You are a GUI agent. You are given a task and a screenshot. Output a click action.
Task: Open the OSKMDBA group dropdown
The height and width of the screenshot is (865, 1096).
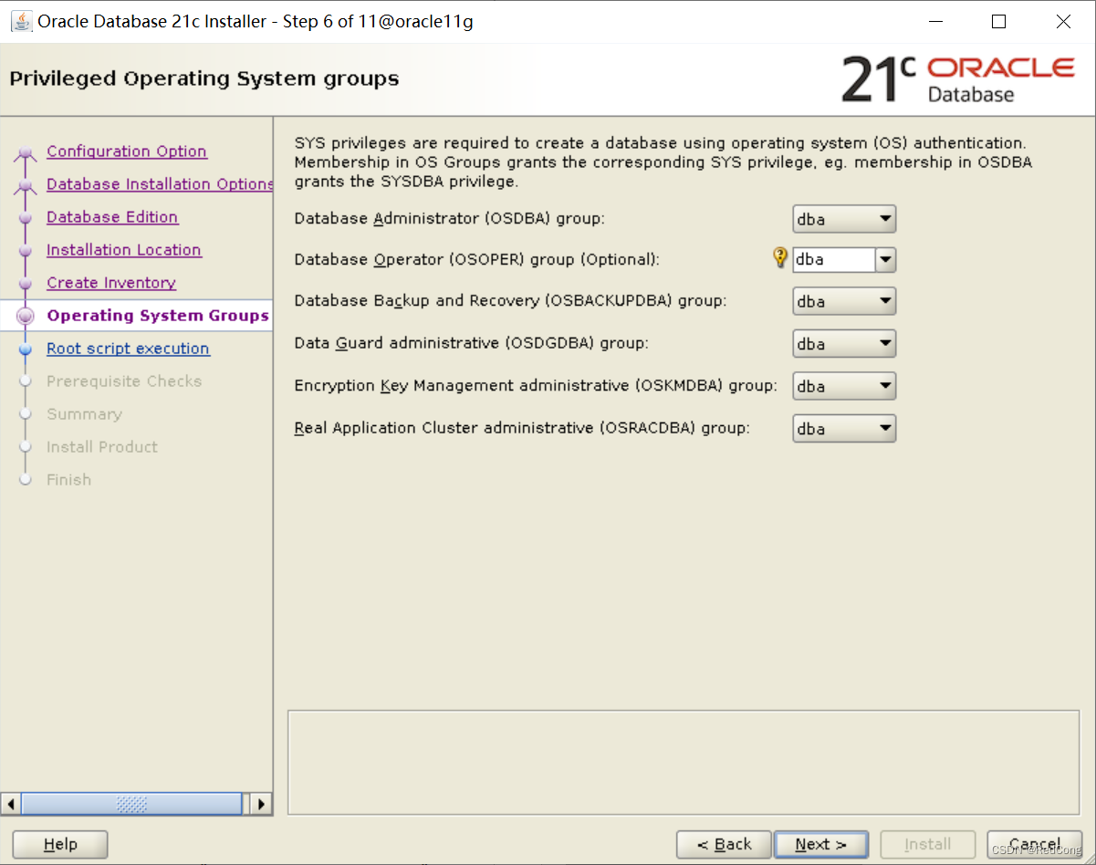point(844,386)
